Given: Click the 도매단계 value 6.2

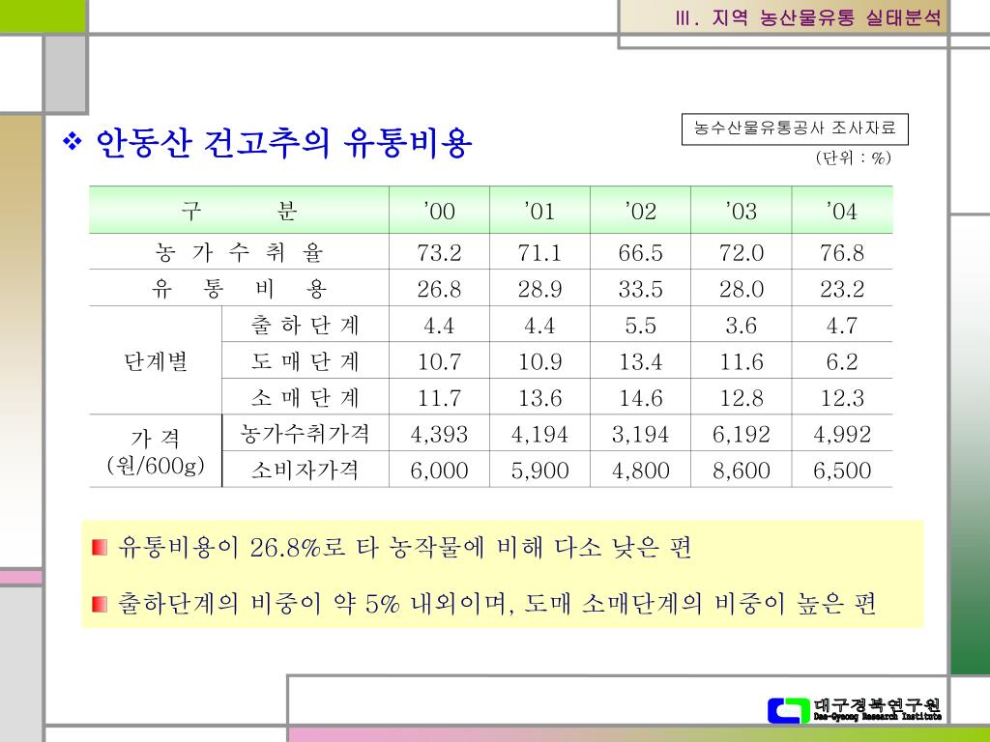Looking at the screenshot, I should pyautogui.click(x=842, y=361).
